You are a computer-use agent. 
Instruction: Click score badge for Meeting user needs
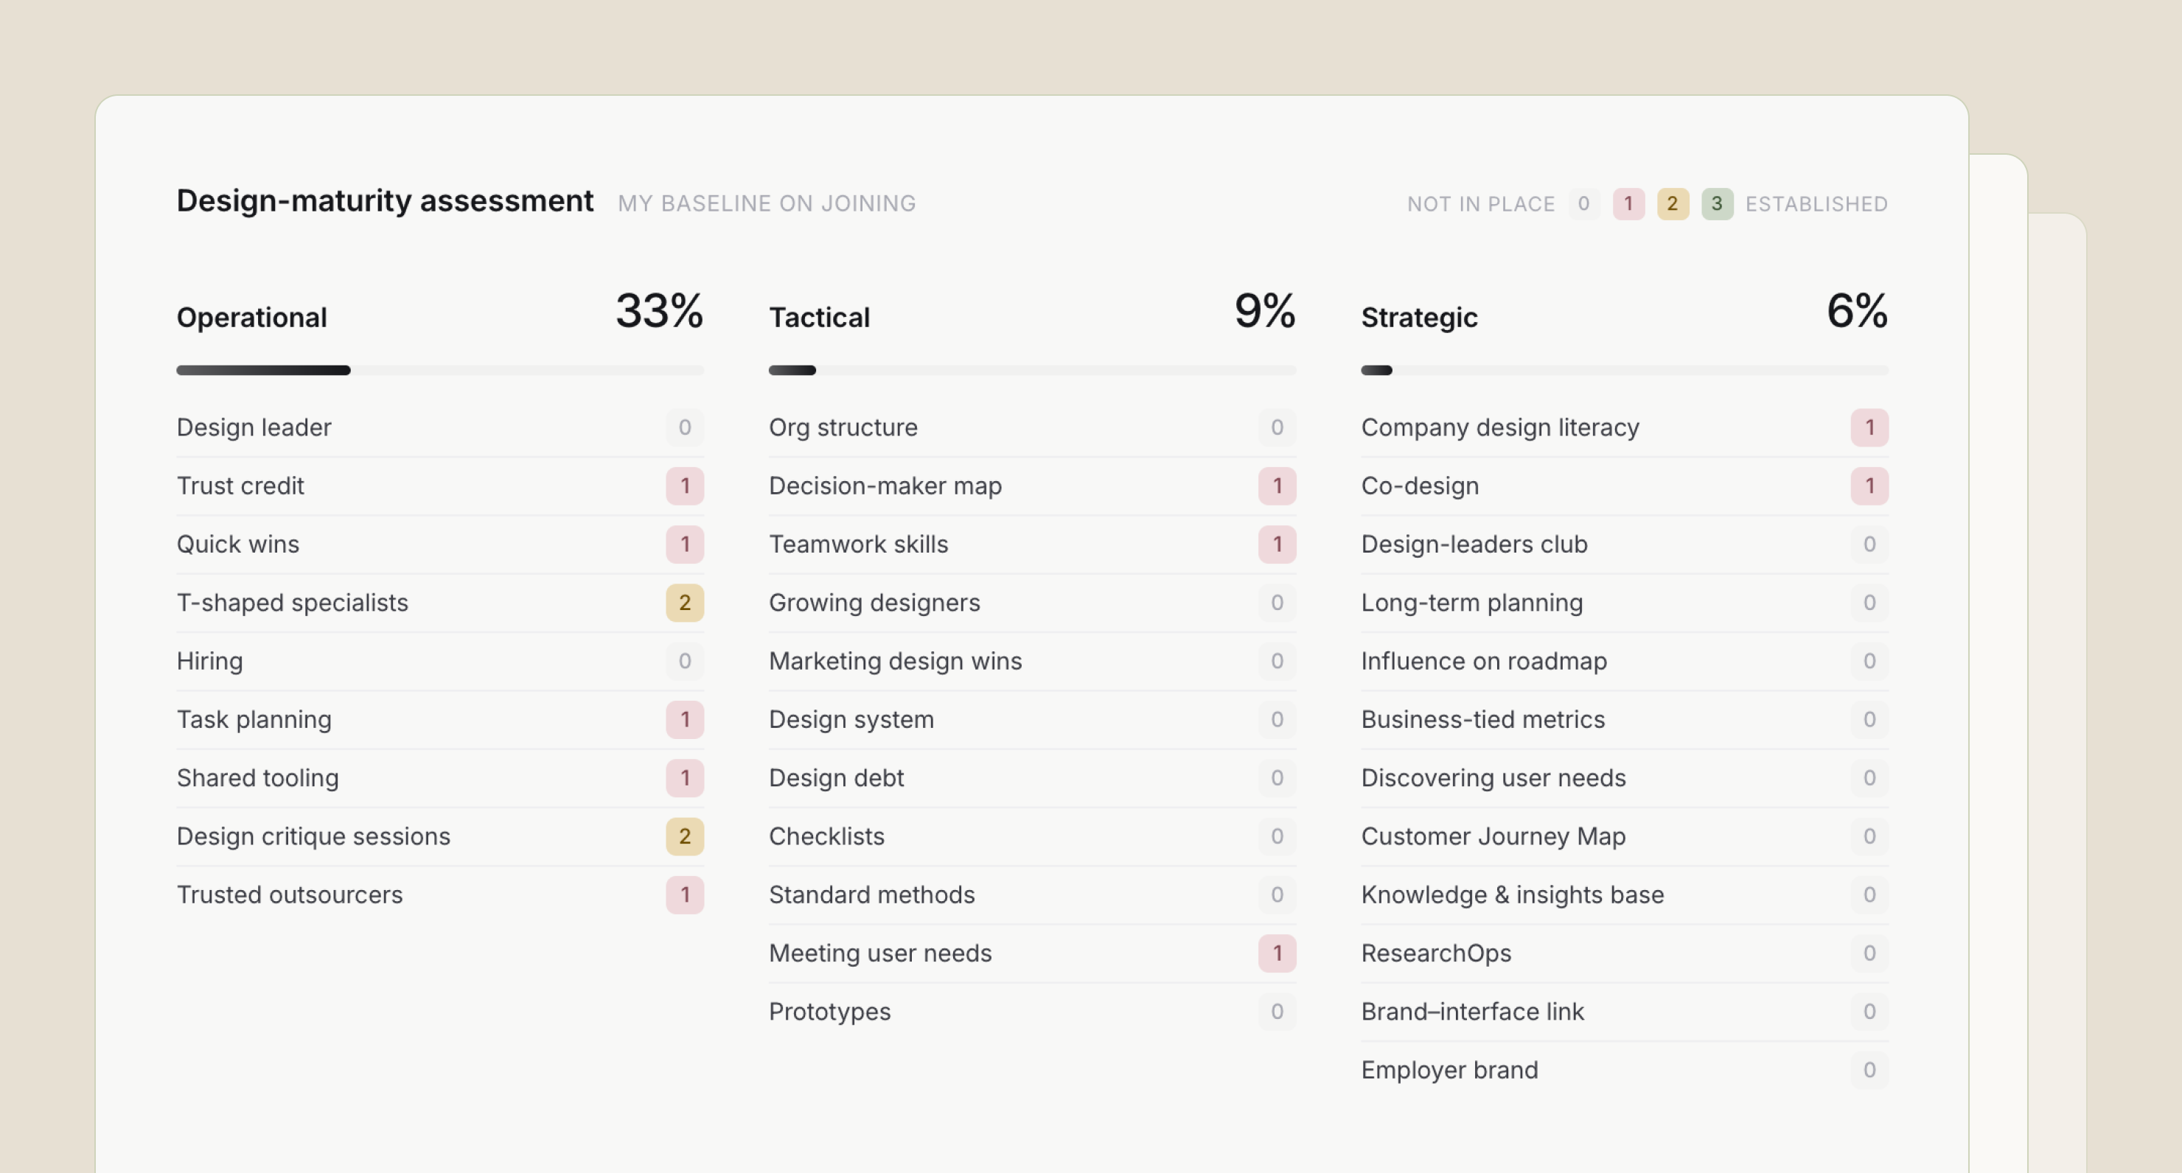tap(1277, 953)
